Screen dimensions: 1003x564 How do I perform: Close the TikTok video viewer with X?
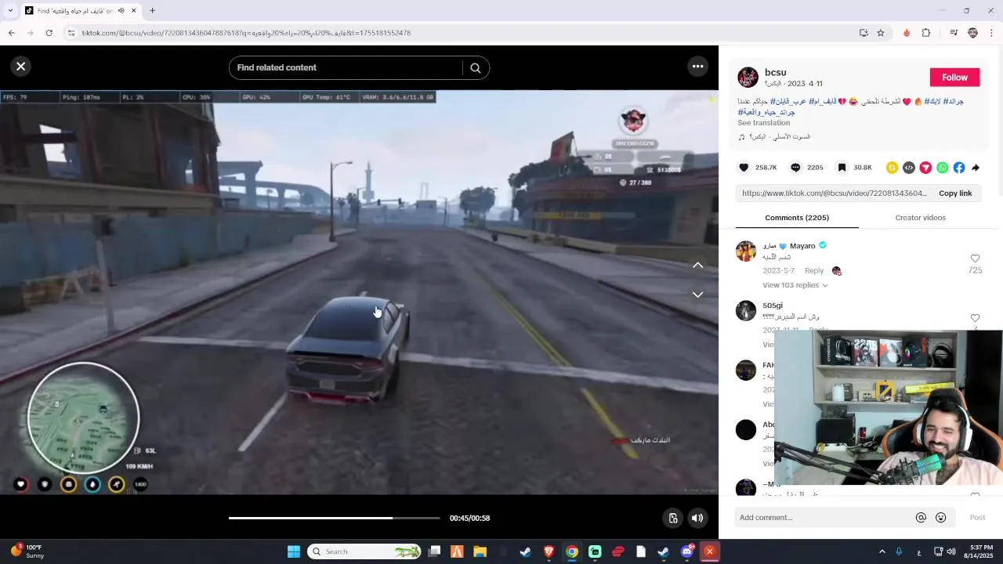point(21,67)
